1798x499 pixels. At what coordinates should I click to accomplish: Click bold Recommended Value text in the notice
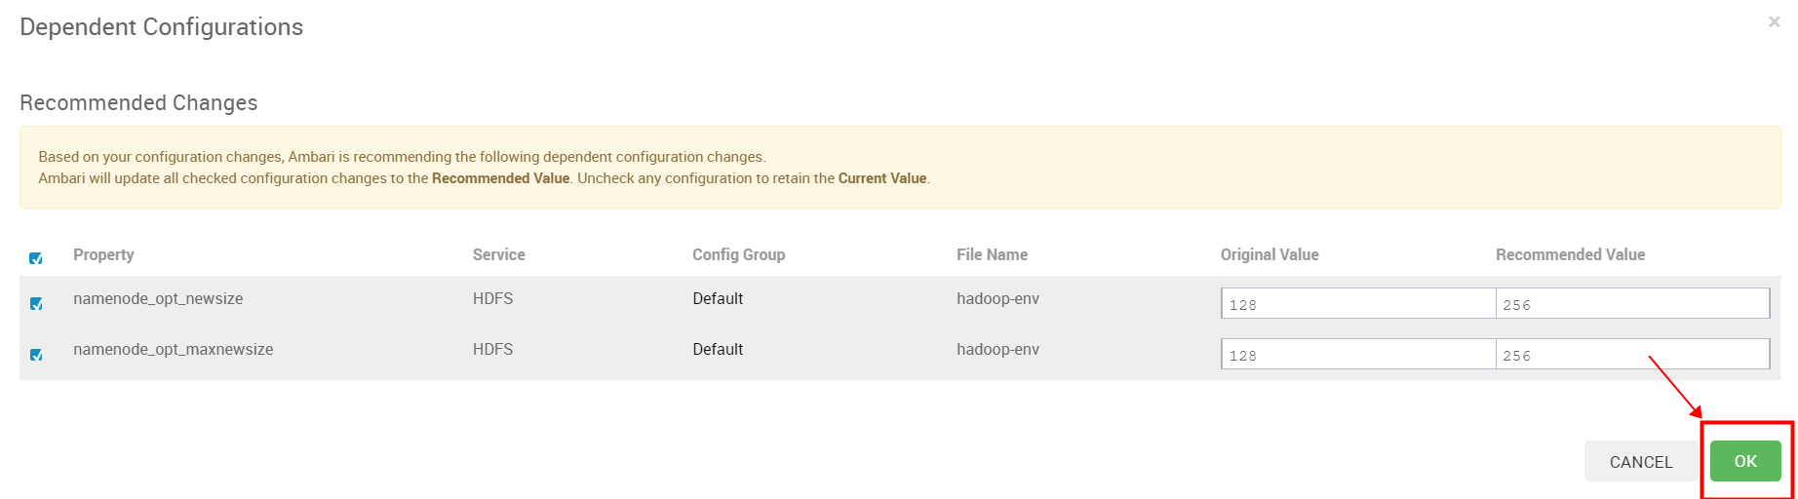coord(500,178)
